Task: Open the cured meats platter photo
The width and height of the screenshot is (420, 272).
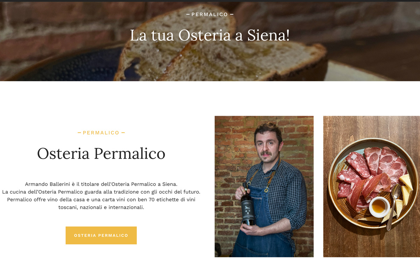Action: [371, 186]
